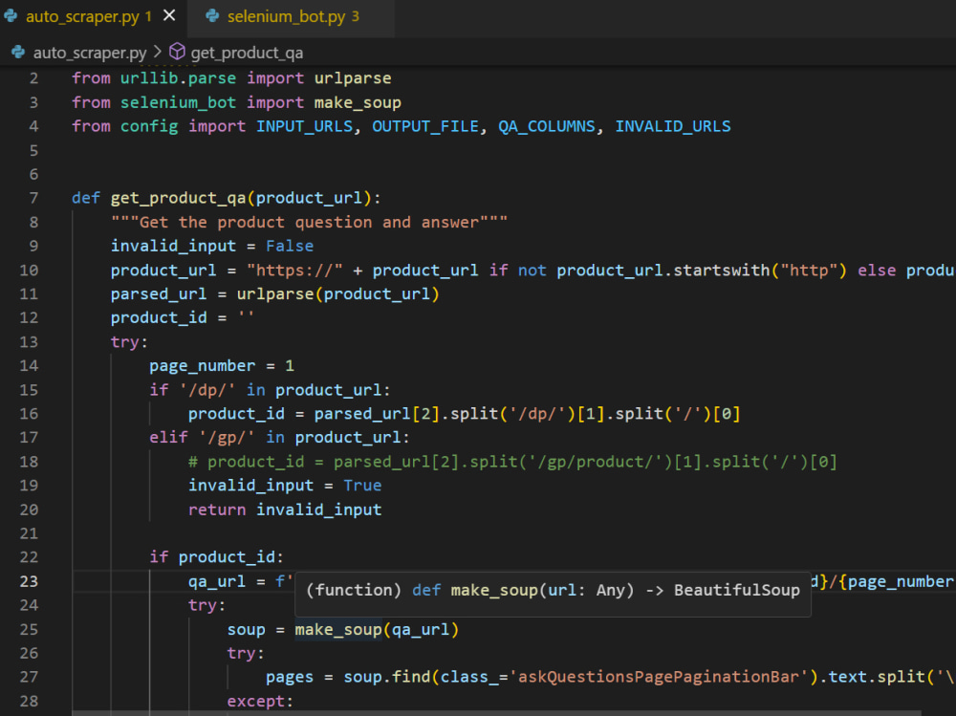This screenshot has height=716, width=956.
Task: Click 'INPUT_URLS' on line 4
Action: pyautogui.click(x=304, y=126)
